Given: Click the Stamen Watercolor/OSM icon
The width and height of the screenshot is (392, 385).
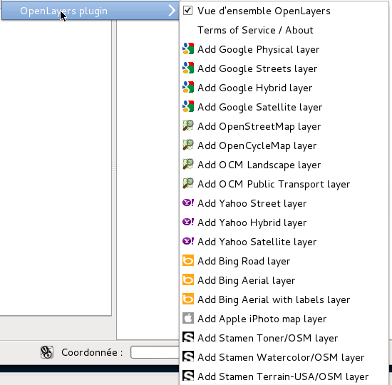Looking at the screenshot, I should [x=188, y=356].
